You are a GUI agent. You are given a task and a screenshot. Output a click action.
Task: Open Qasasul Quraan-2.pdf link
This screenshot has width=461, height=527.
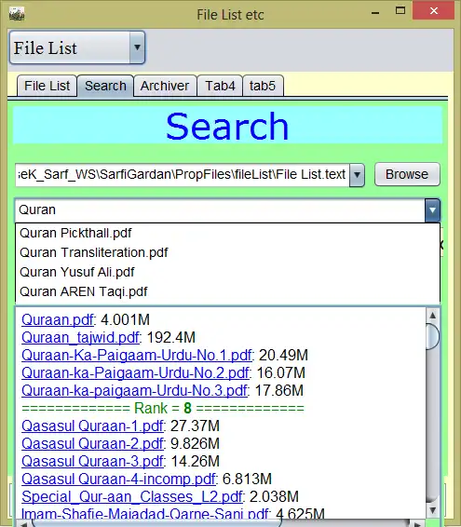coord(92,444)
